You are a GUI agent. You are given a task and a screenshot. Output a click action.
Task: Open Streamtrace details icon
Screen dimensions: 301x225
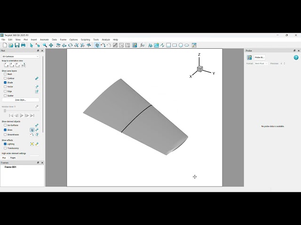(37, 135)
